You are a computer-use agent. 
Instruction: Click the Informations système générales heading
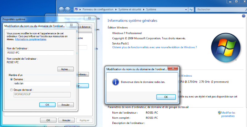[132, 21]
